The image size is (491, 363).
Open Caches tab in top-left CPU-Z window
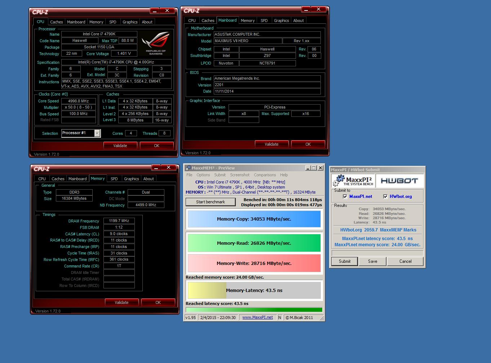click(x=57, y=22)
